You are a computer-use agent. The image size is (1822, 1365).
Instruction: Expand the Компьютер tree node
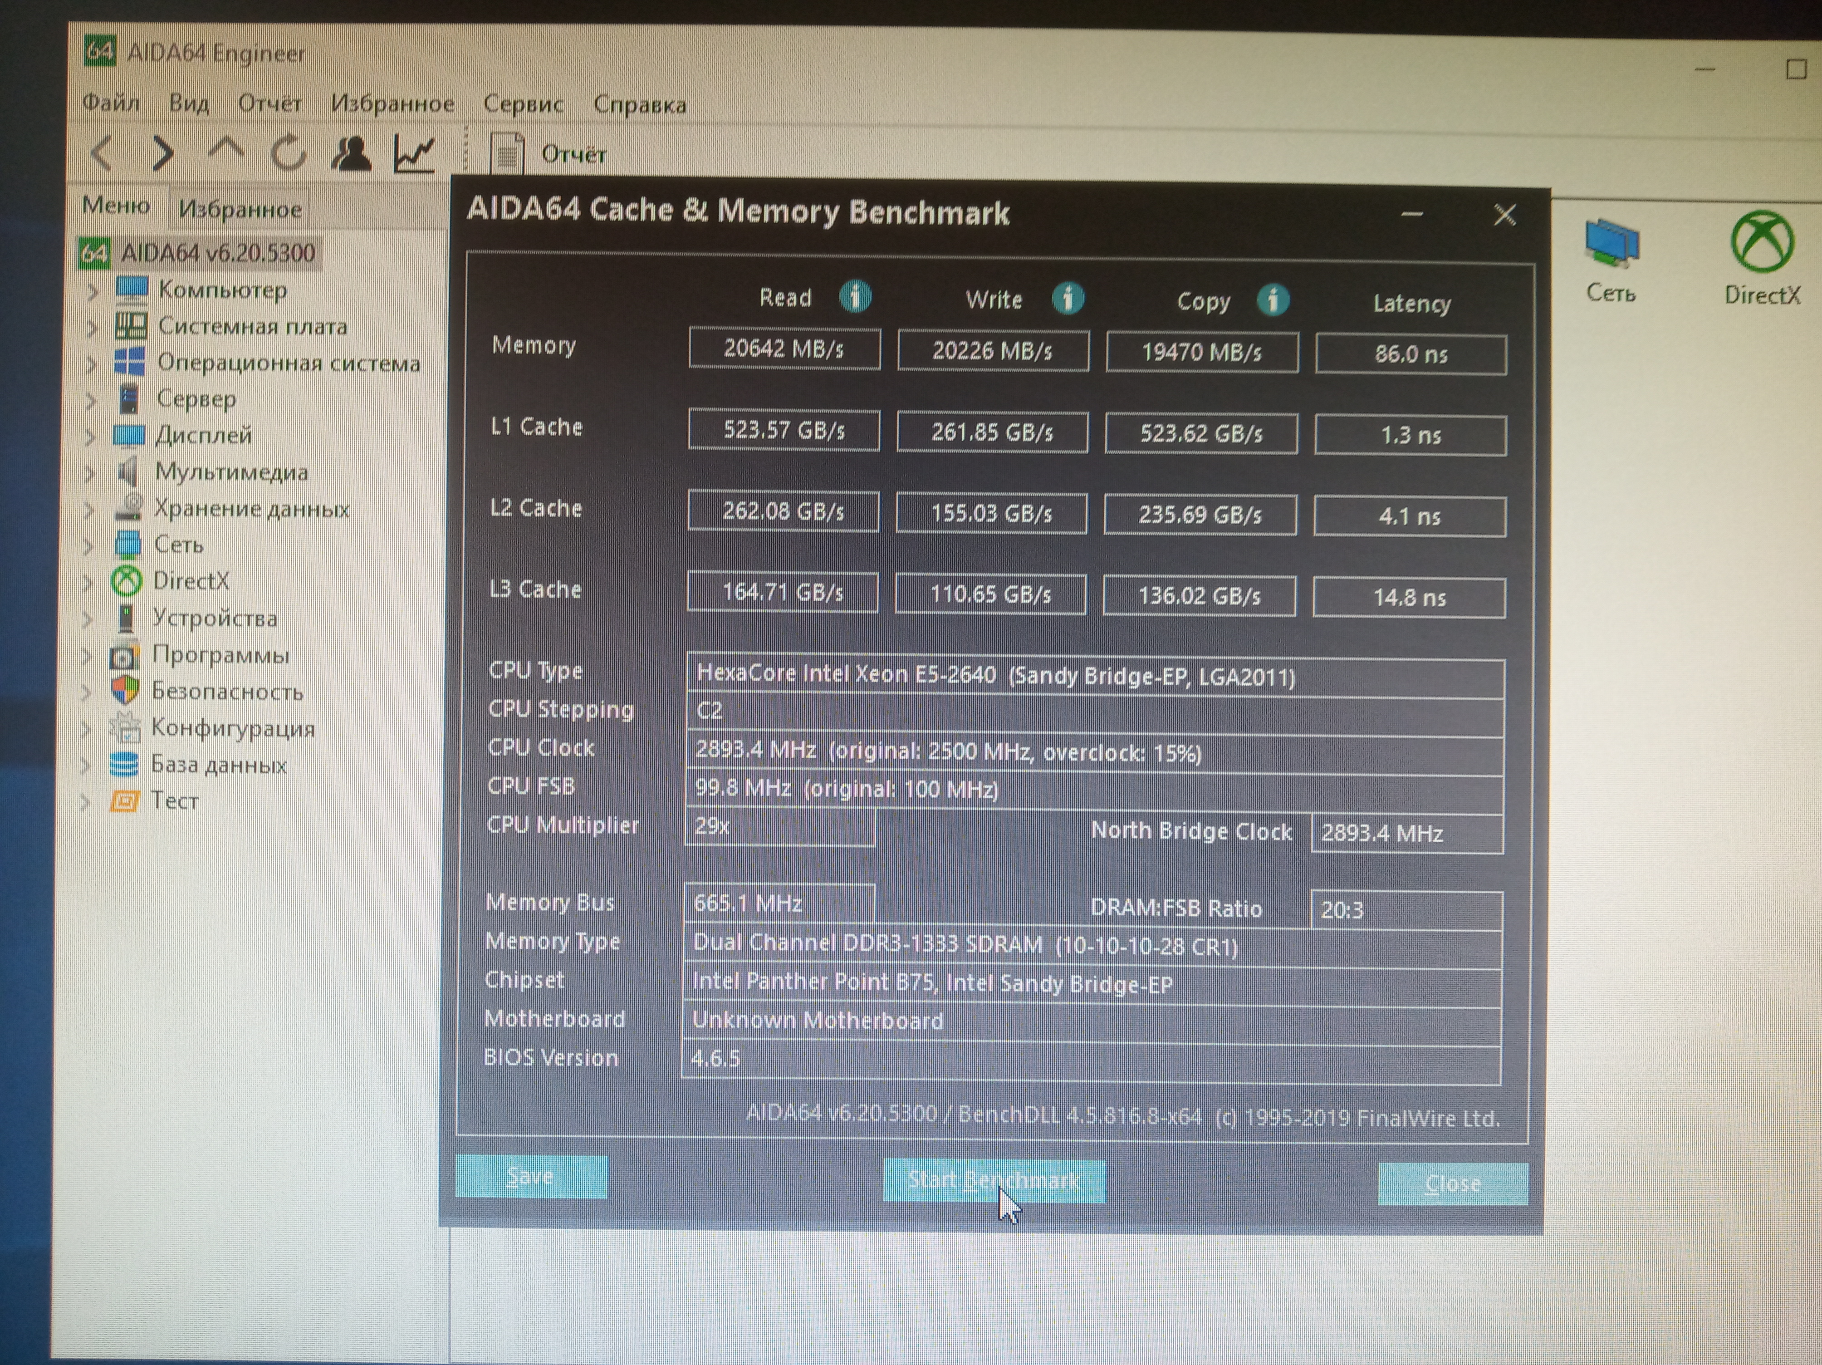click(92, 291)
